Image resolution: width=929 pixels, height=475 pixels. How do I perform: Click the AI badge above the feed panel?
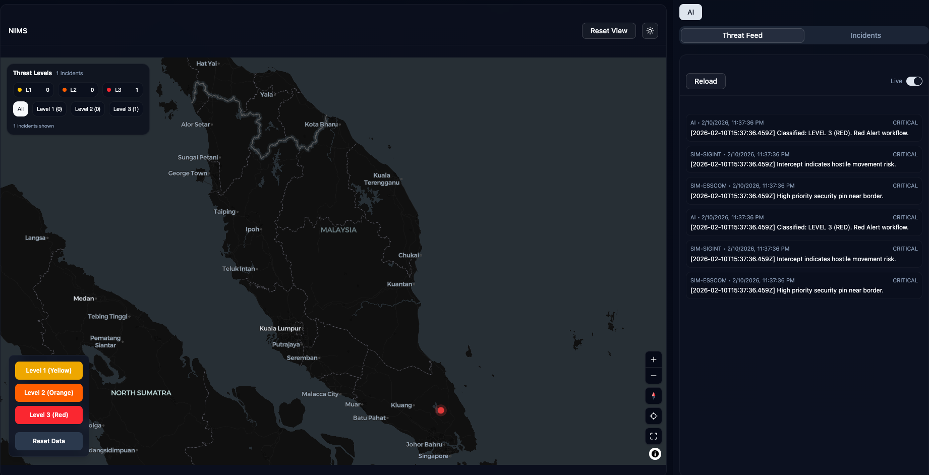[690, 12]
